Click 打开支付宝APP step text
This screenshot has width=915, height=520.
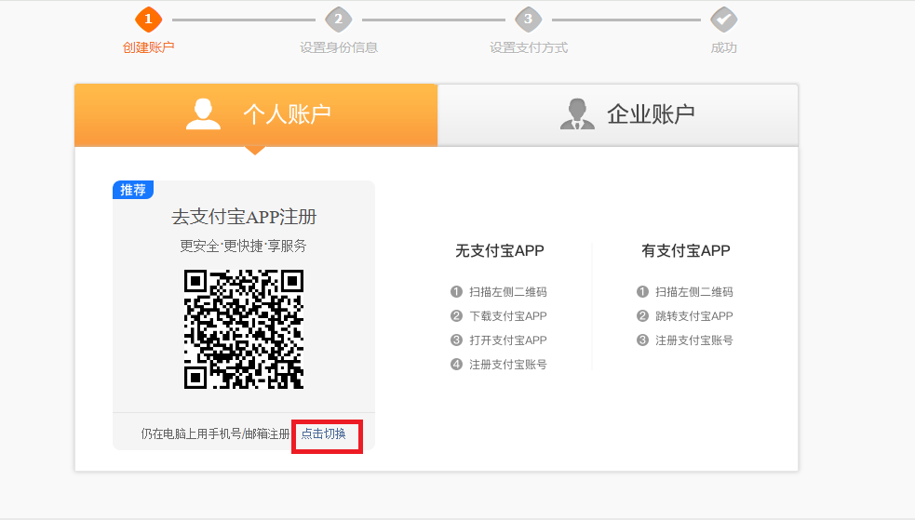point(507,340)
